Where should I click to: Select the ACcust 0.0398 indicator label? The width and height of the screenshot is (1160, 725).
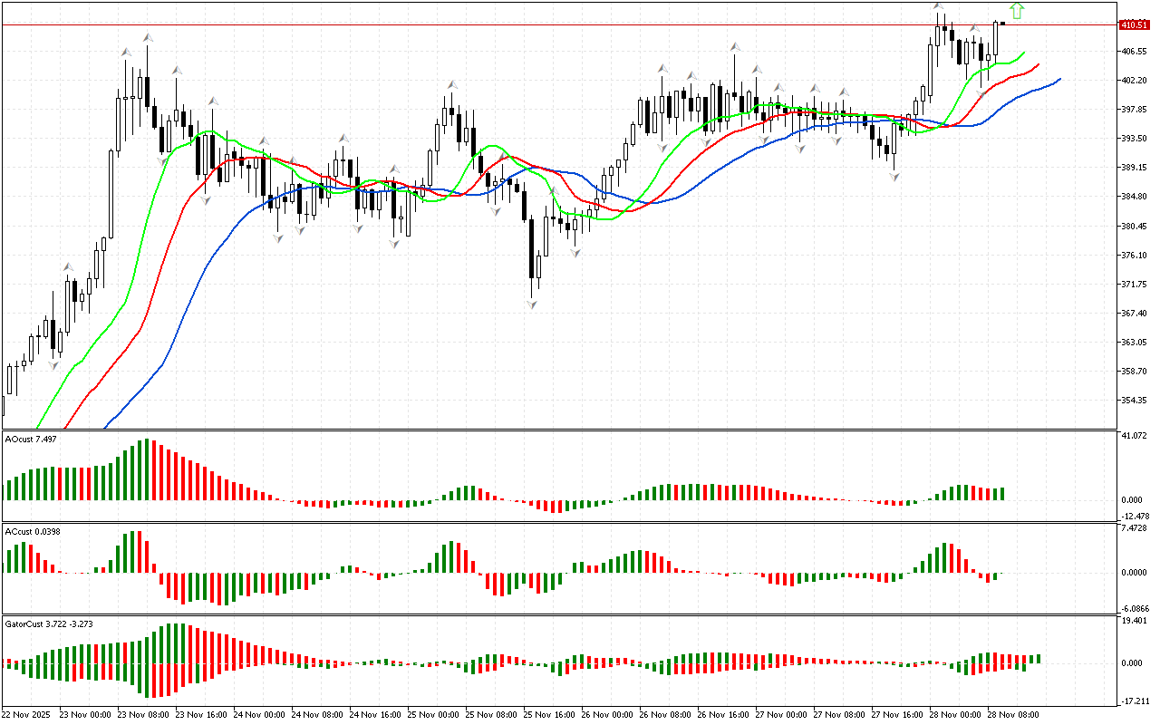pyautogui.click(x=33, y=531)
